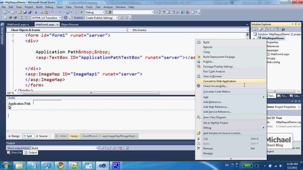Open Windows Explorer from the taskbar
Image resolution: width=303 pixels, height=170 pixels.
(19, 165)
